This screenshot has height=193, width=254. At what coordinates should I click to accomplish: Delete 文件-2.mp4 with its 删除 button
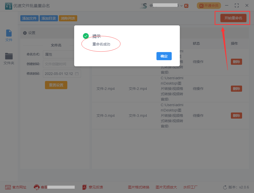(236, 88)
